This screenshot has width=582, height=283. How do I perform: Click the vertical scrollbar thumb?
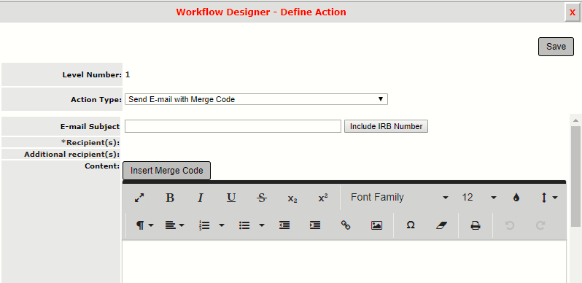point(575,176)
